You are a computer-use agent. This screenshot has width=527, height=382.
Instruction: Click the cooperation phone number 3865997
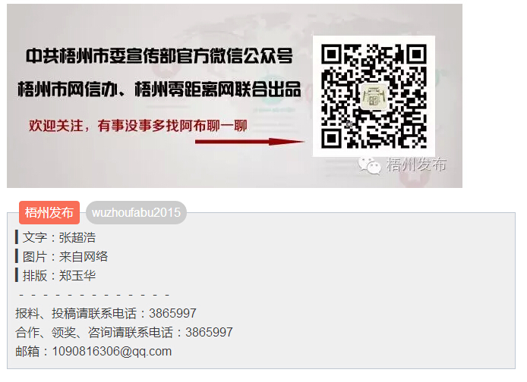click(x=209, y=333)
